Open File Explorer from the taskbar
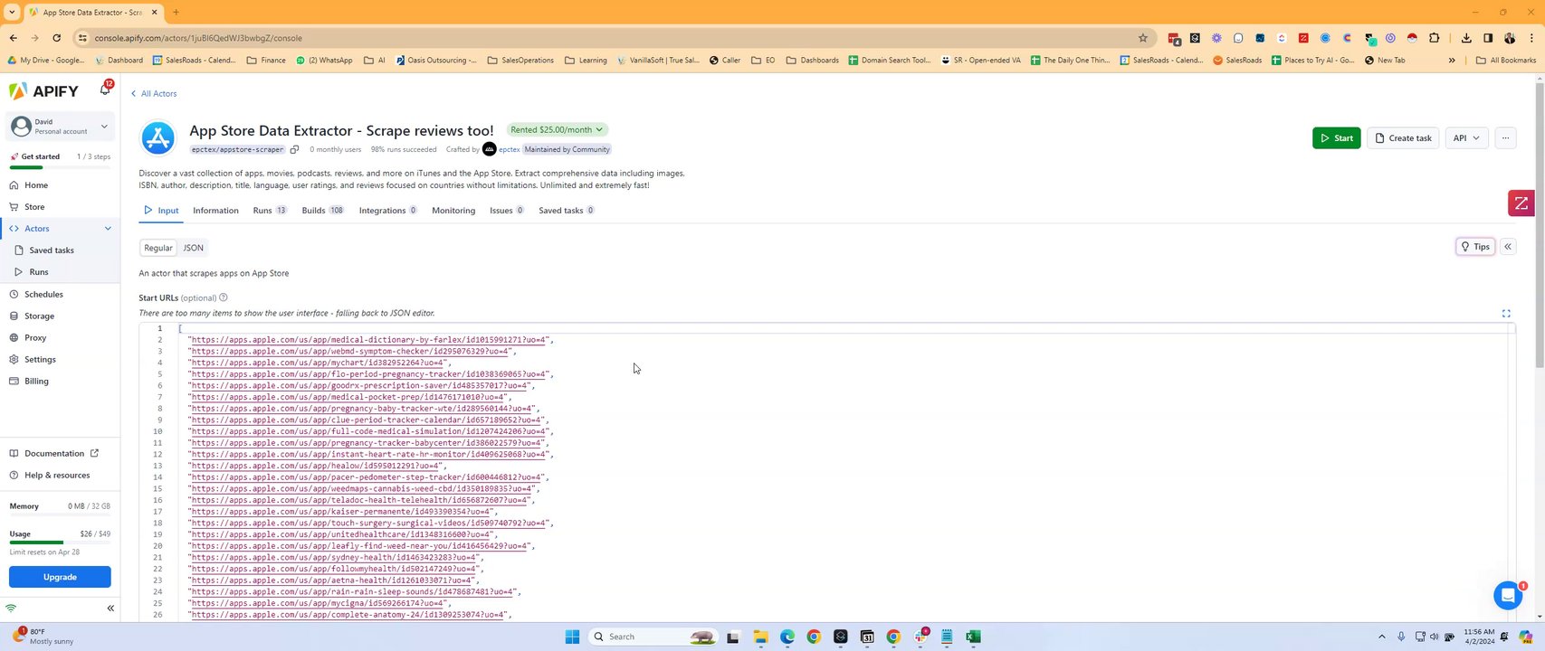Screen dimensions: 1545x651 [760, 637]
